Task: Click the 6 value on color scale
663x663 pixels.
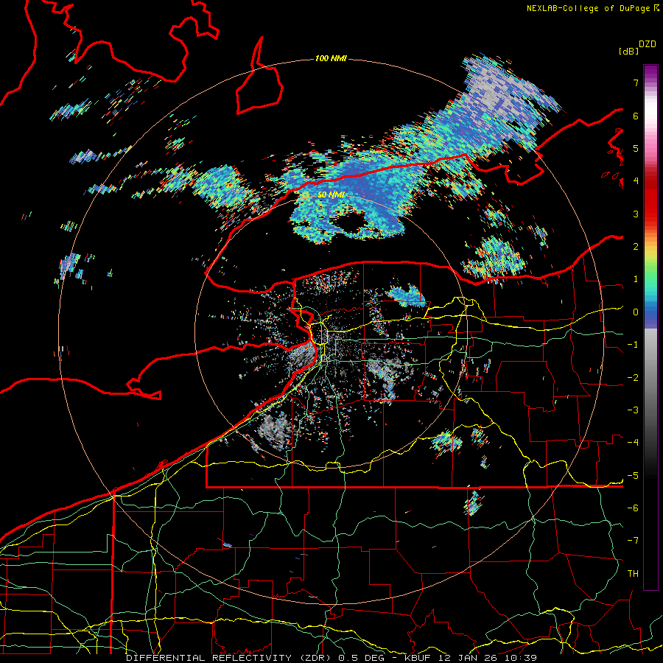Action: pyautogui.click(x=636, y=116)
